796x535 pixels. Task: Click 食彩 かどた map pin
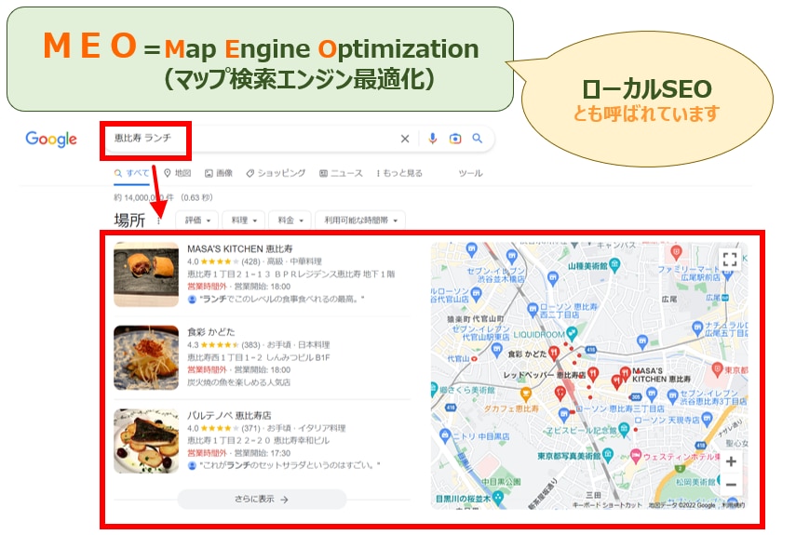point(554,352)
